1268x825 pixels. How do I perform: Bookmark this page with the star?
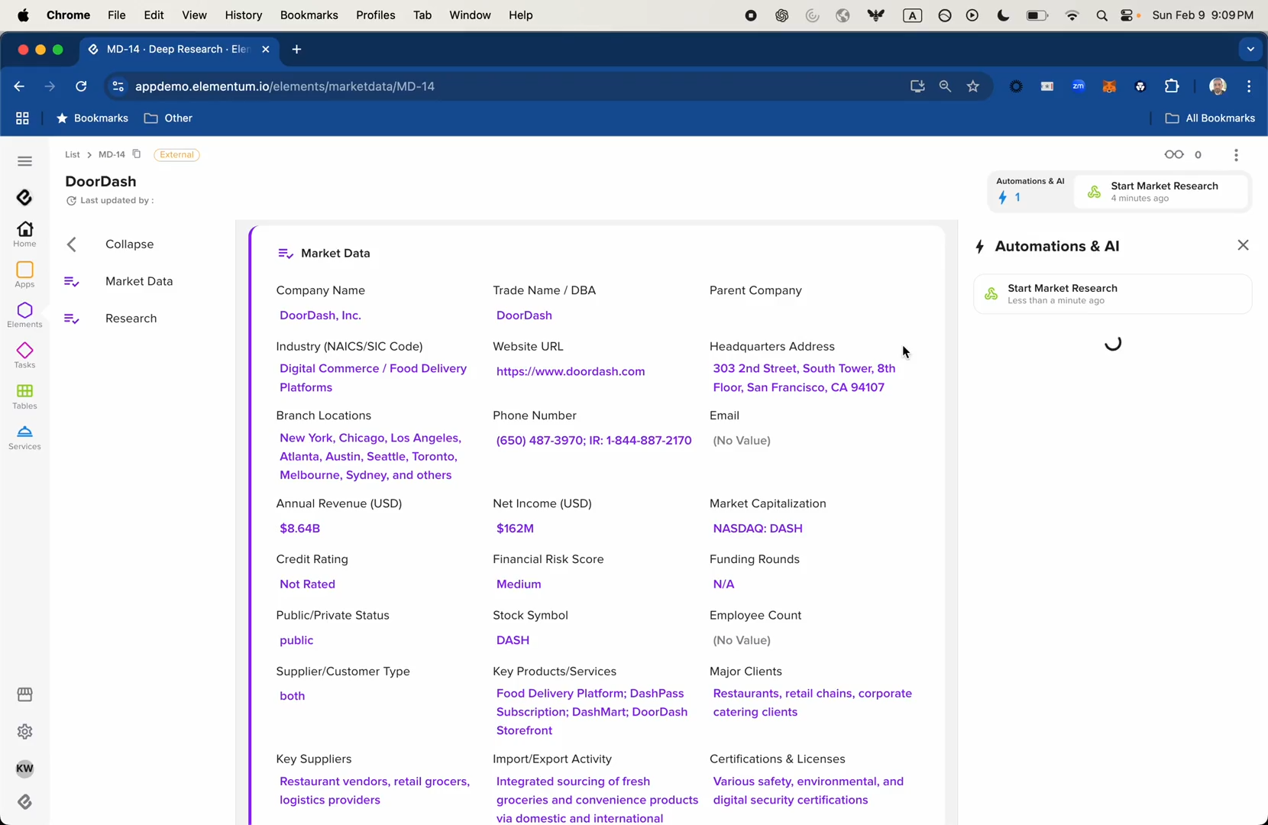(x=972, y=86)
